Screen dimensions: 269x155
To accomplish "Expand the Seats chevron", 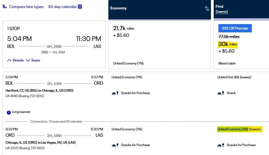I will point(28,60).
